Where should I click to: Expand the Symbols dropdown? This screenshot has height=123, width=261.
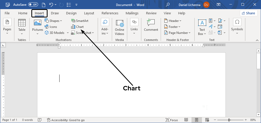[x=237, y=33]
